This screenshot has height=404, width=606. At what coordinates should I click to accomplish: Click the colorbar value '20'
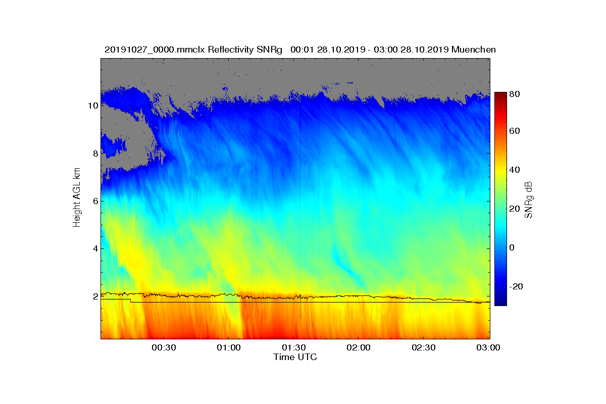tap(516, 209)
